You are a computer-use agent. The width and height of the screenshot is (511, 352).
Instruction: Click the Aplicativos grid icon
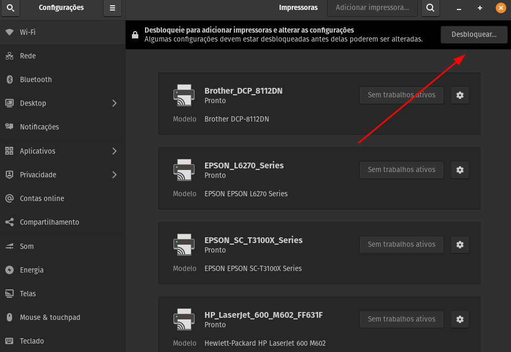(9, 150)
